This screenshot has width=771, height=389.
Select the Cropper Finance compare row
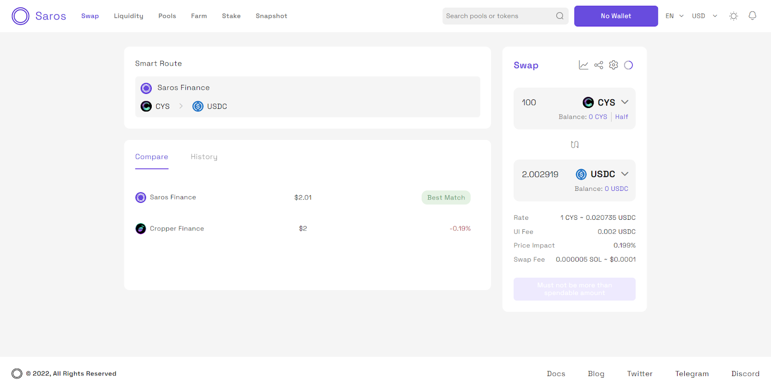[303, 228]
